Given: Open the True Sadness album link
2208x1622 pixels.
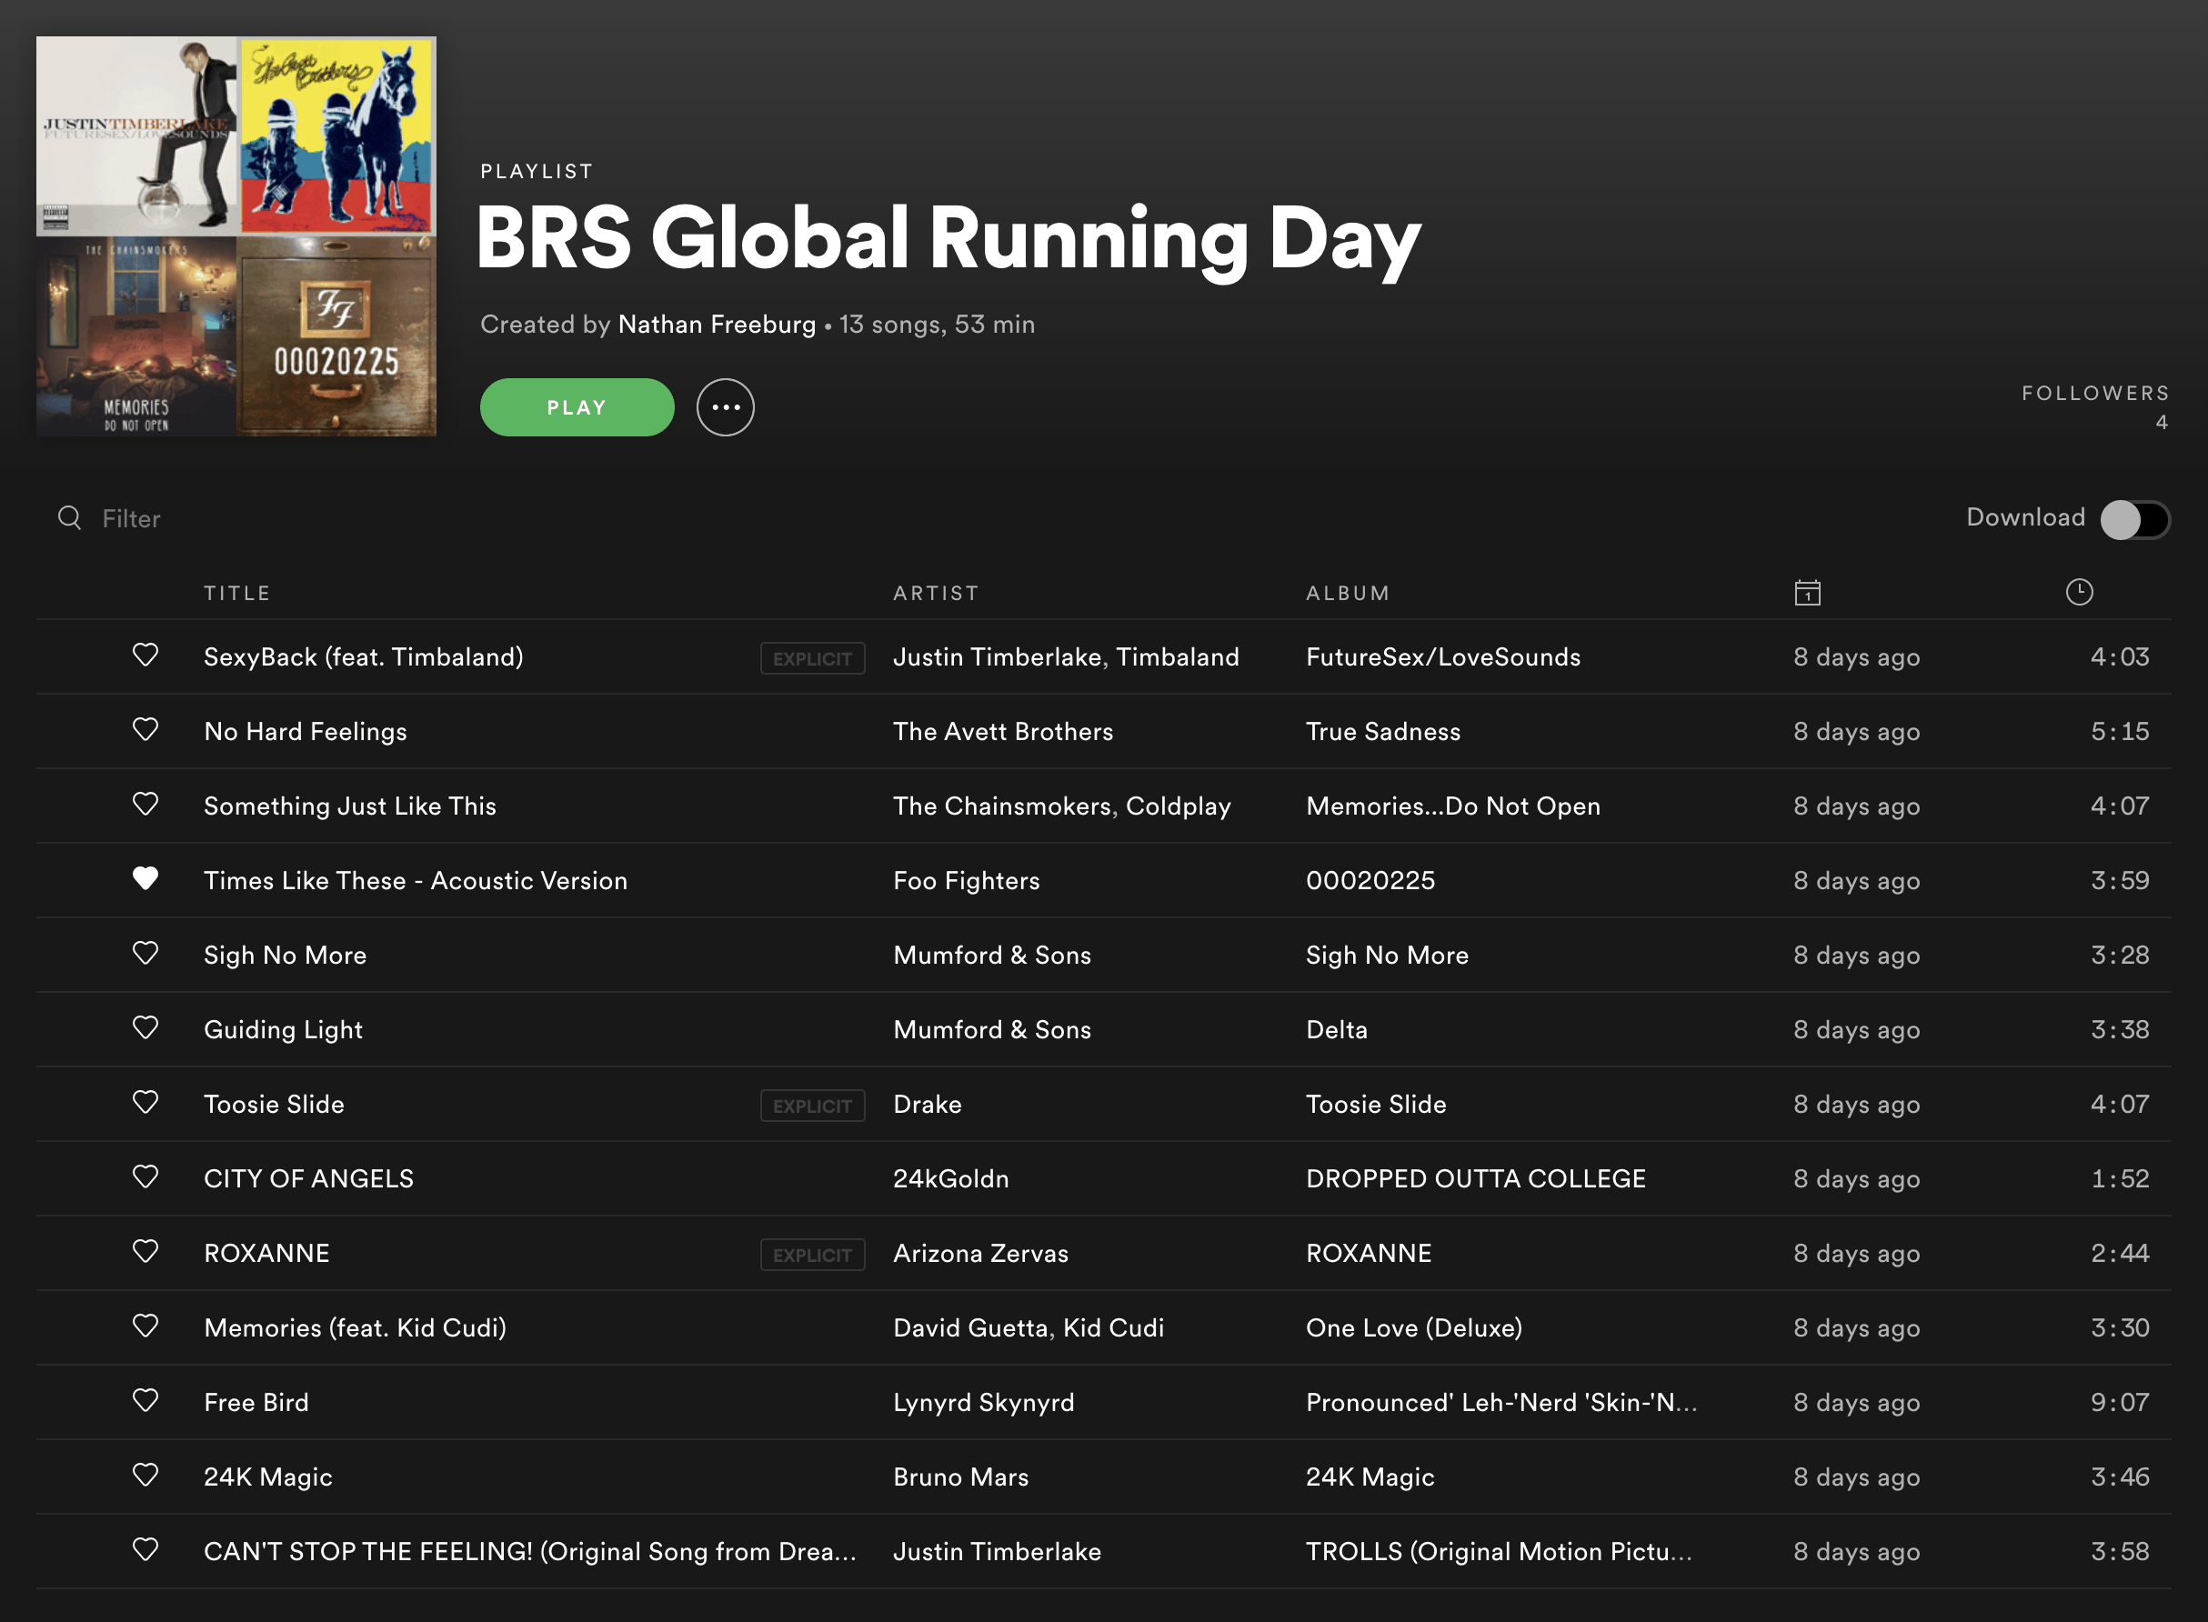Looking at the screenshot, I should tap(1383, 732).
